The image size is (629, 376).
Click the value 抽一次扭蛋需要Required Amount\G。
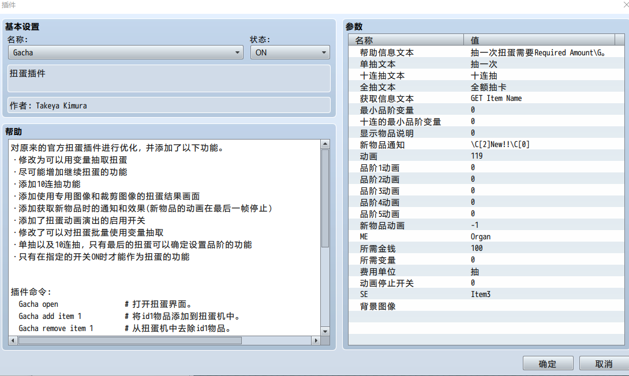click(x=538, y=52)
